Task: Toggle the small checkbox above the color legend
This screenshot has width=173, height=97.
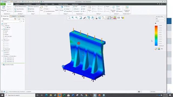Action: pos(156,23)
